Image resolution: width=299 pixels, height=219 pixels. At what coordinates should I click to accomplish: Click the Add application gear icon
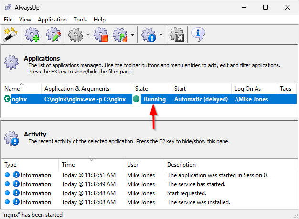coord(32,34)
